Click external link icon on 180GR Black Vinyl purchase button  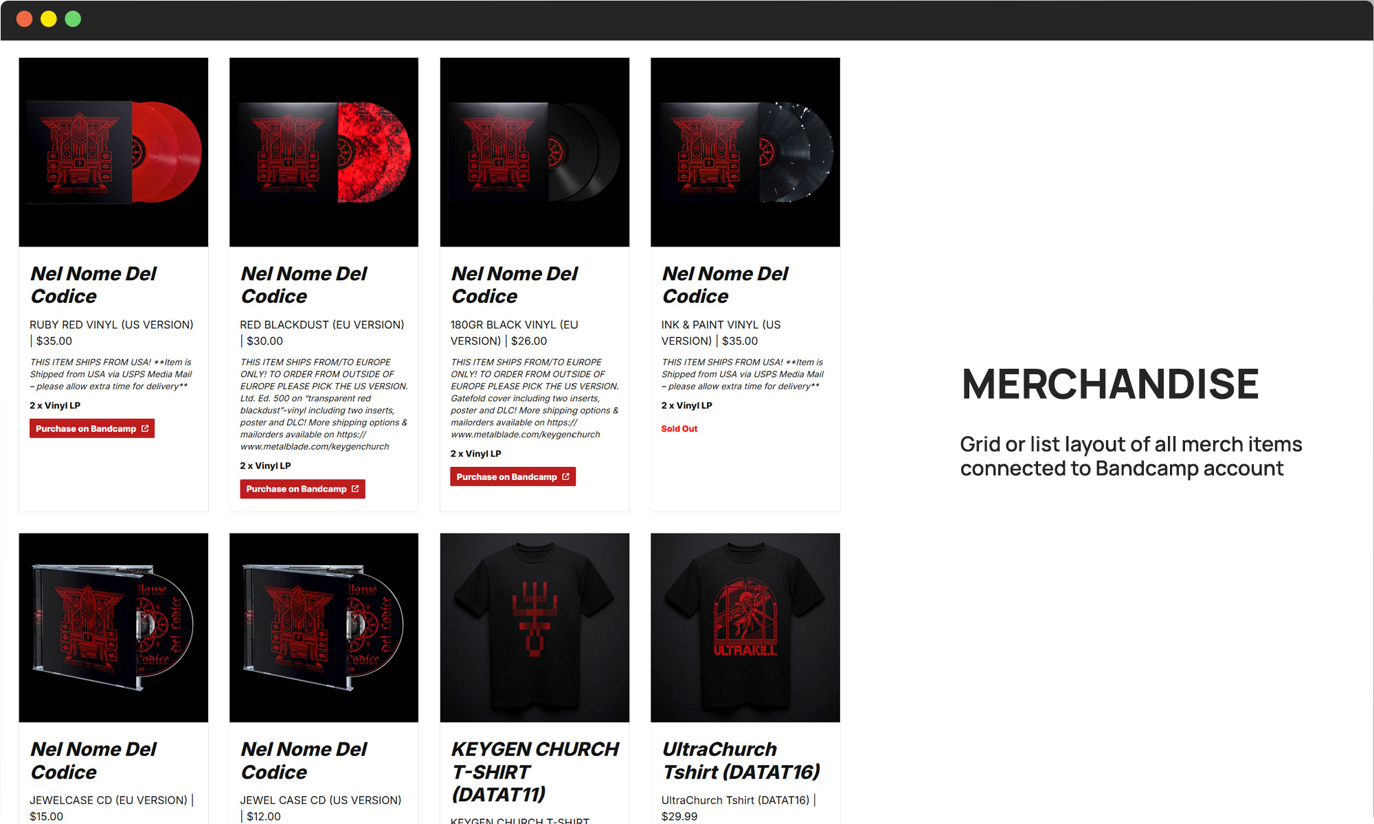click(x=566, y=477)
